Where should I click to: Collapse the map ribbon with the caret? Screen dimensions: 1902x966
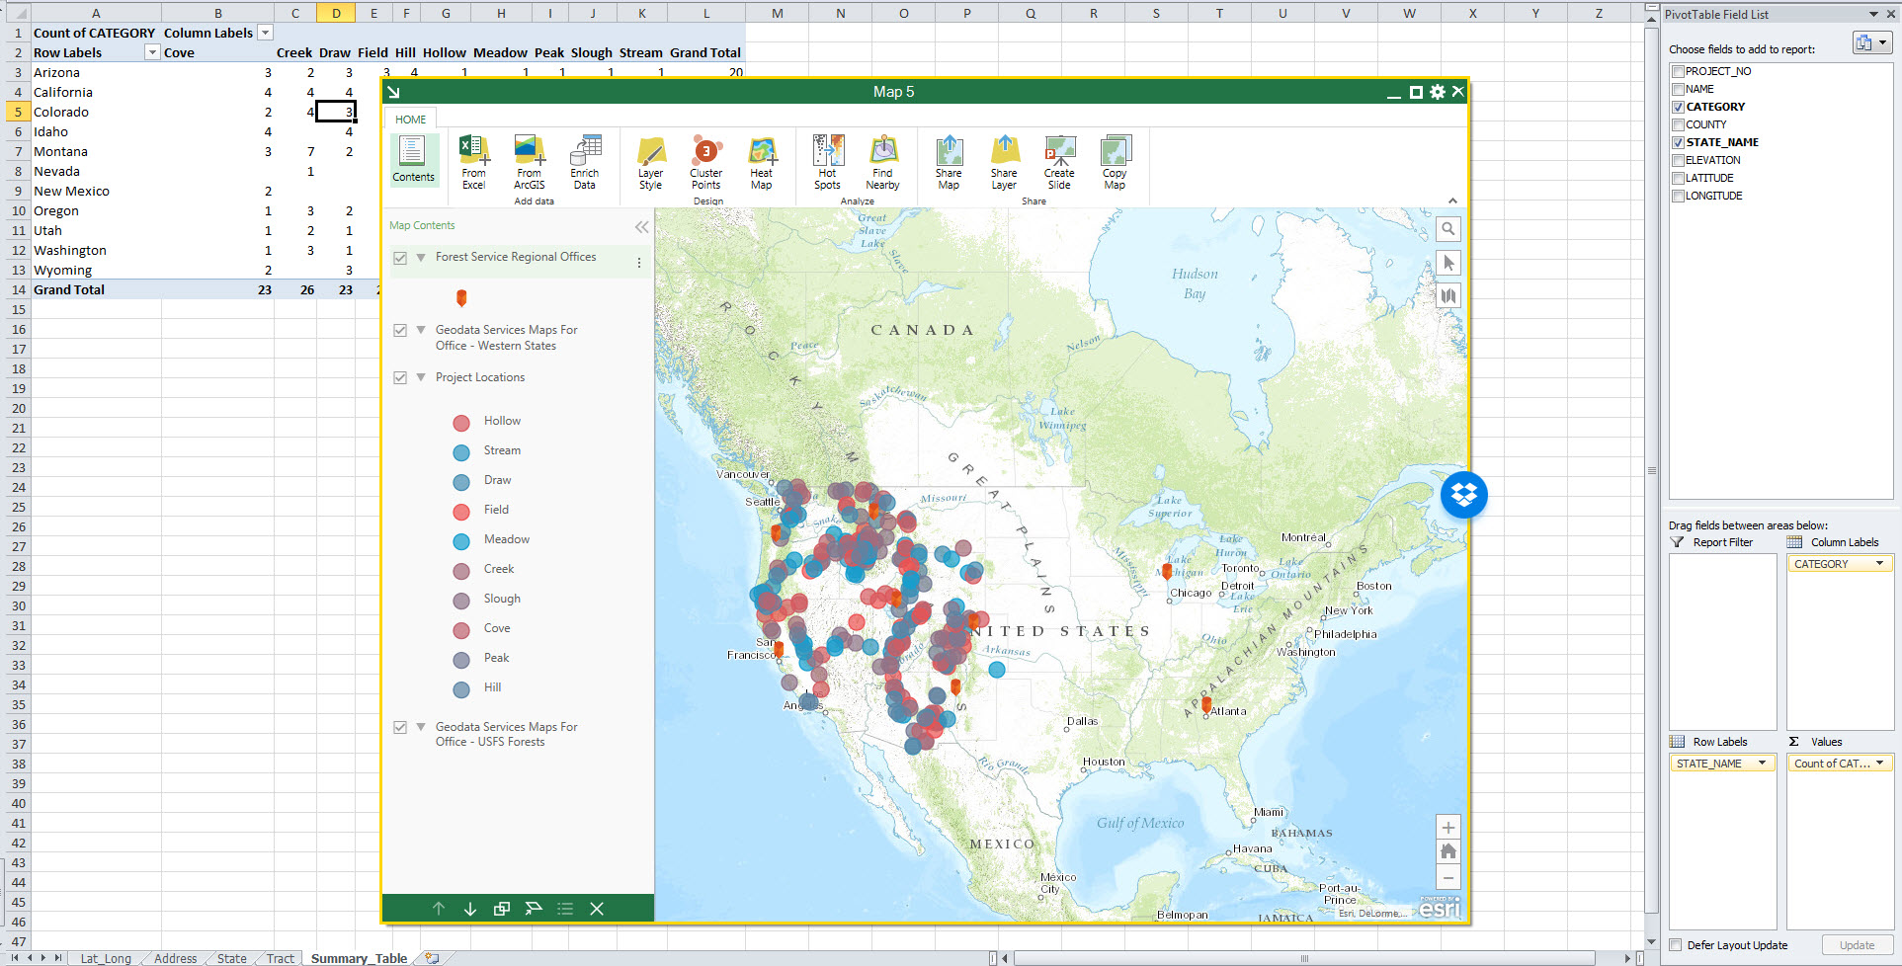click(x=1452, y=201)
